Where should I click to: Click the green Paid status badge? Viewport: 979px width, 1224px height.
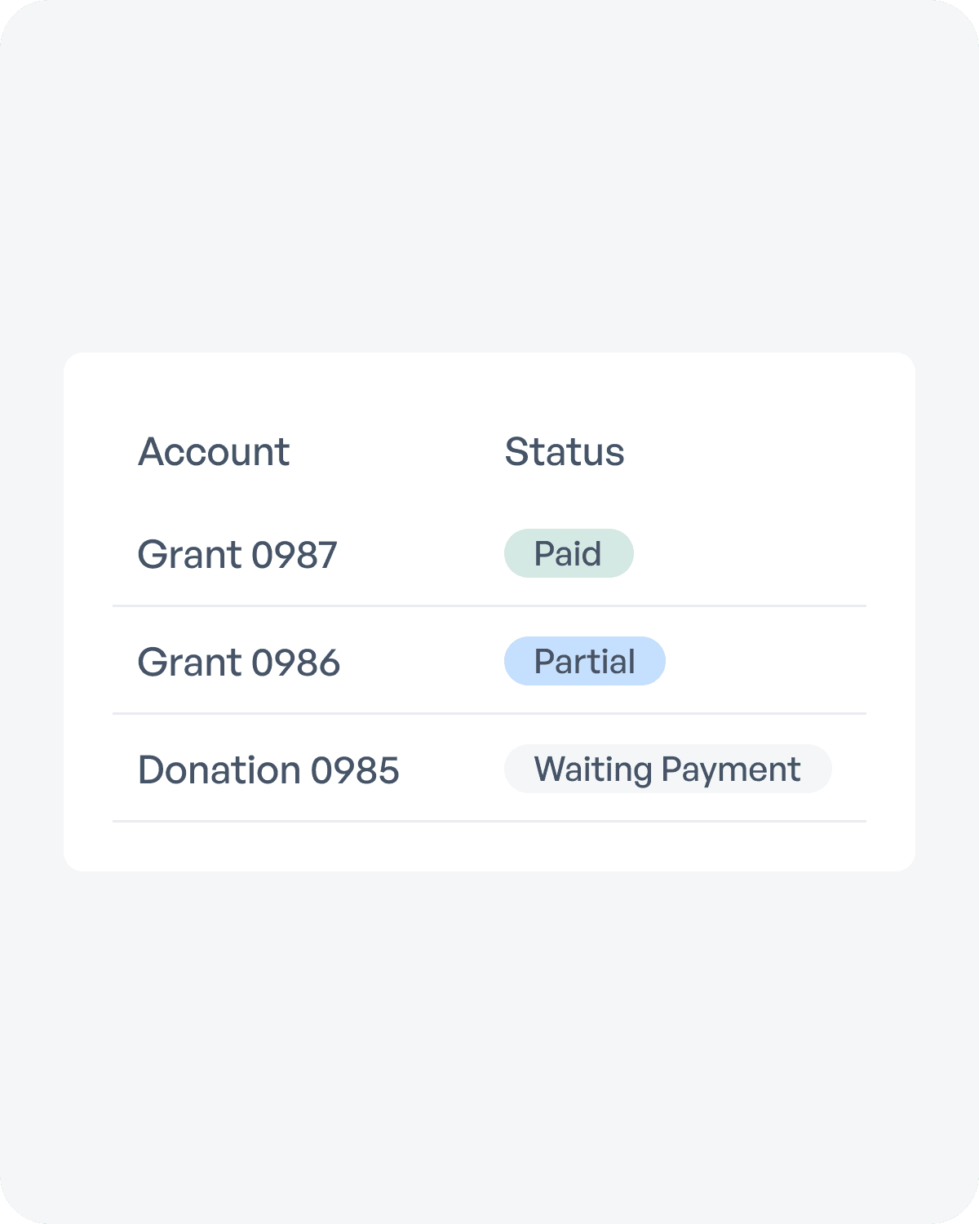point(569,553)
